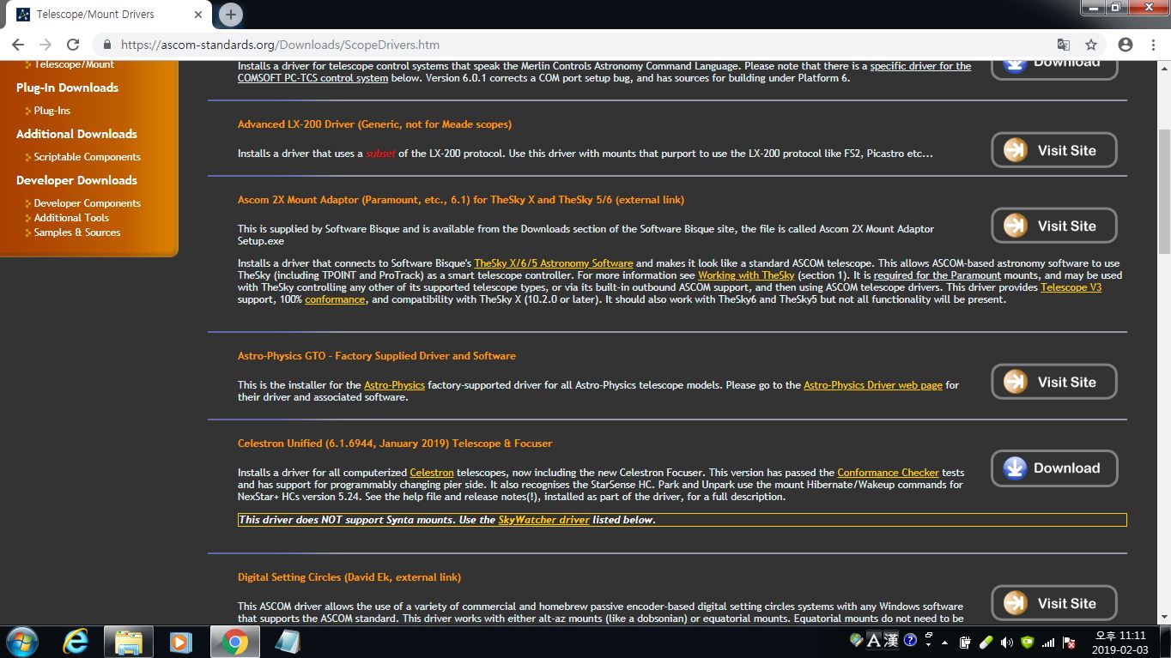Screen dimensions: 1171x658
Task: Open Google Translate icon in address bar
Action: 1064,45
